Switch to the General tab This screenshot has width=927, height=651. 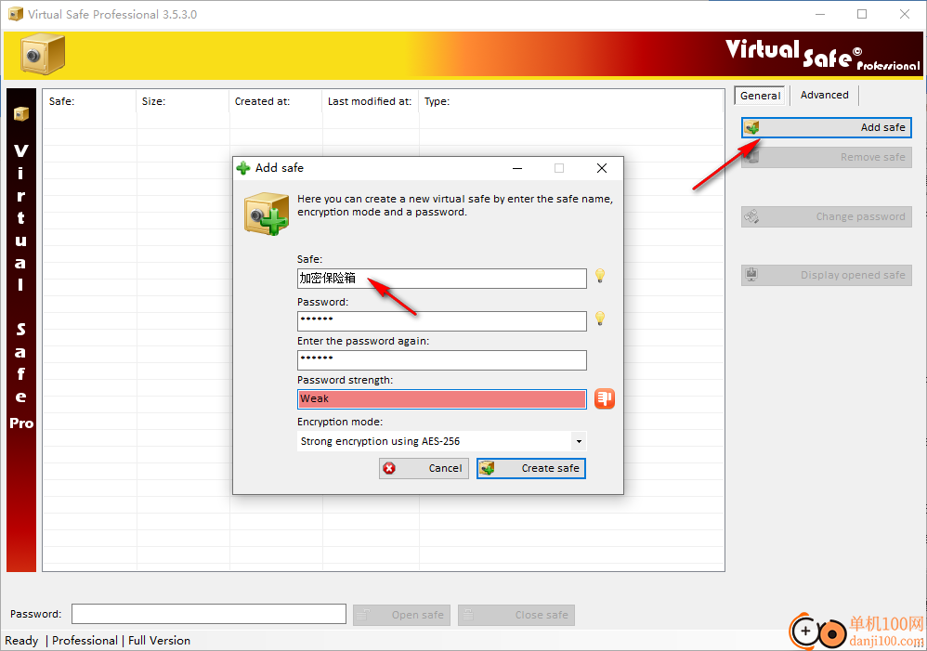pos(760,96)
